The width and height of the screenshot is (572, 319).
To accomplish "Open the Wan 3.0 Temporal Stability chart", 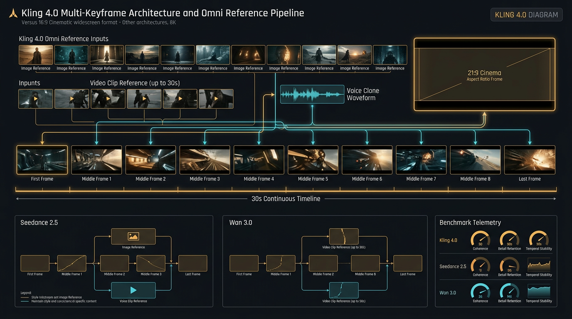I will 539,291.
